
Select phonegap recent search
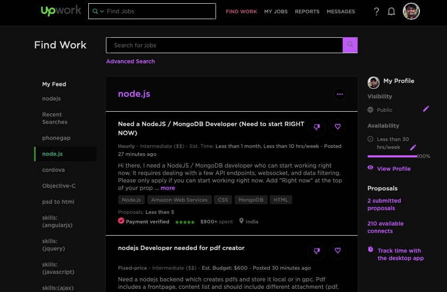click(x=56, y=138)
